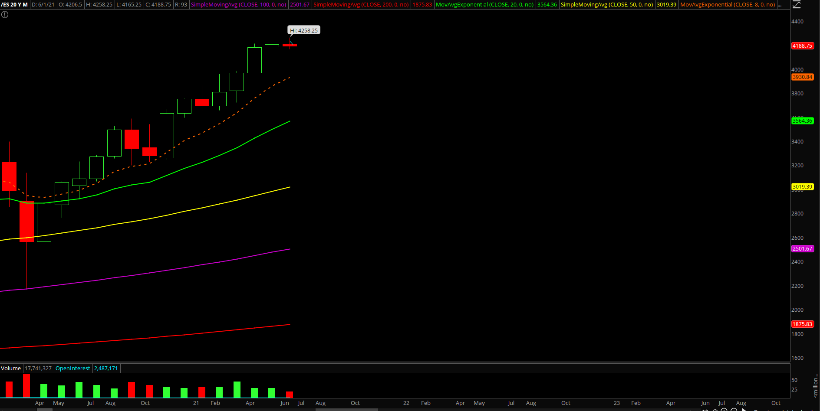Image resolution: width=820 pixels, height=411 pixels.
Task: Zoom out with the minus magnifier icon
Action: [734, 410]
